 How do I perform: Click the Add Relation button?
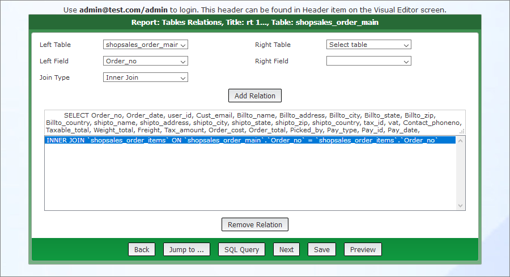point(255,96)
